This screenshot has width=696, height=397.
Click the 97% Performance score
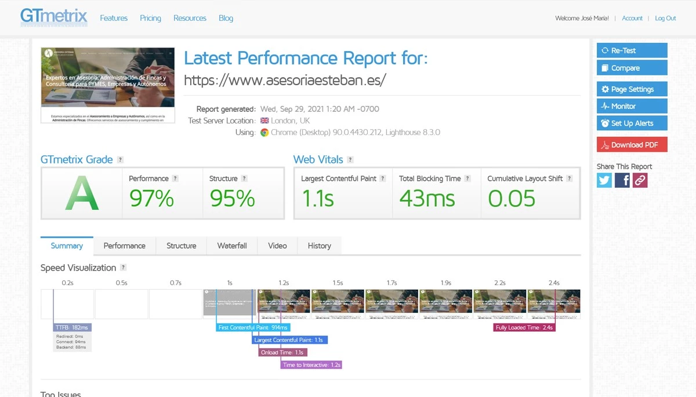click(151, 199)
